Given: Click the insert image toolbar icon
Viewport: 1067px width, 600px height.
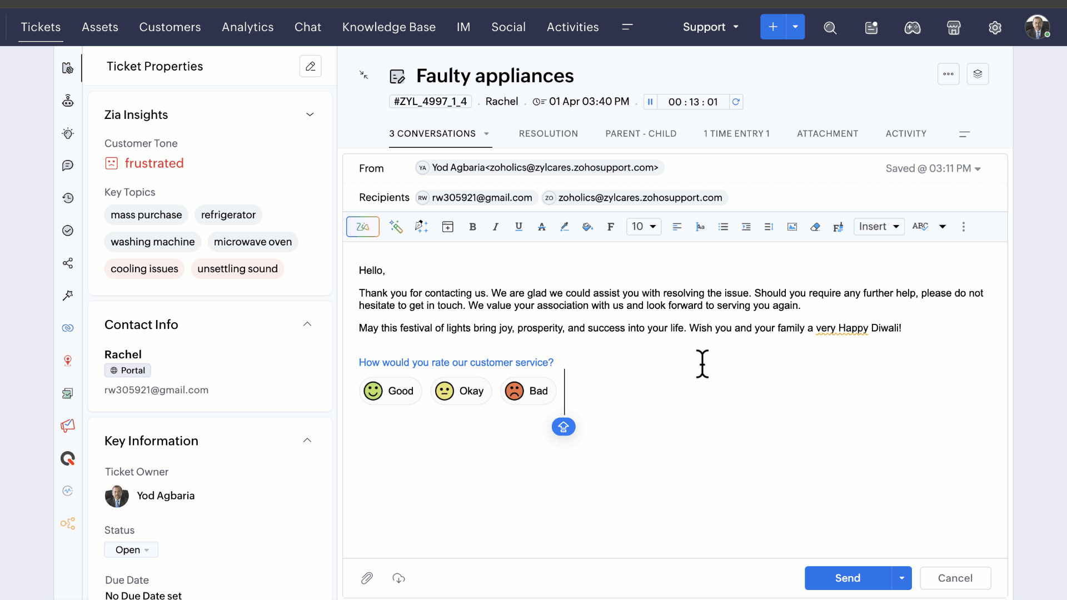Looking at the screenshot, I should [792, 227].
